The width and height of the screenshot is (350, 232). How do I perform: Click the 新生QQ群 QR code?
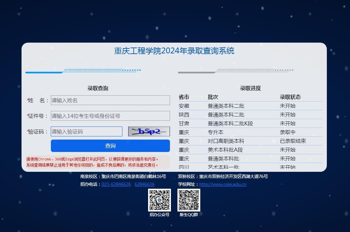pos(189,200)
